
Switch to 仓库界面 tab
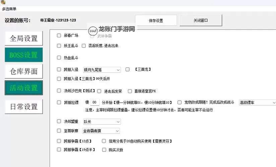24,71
